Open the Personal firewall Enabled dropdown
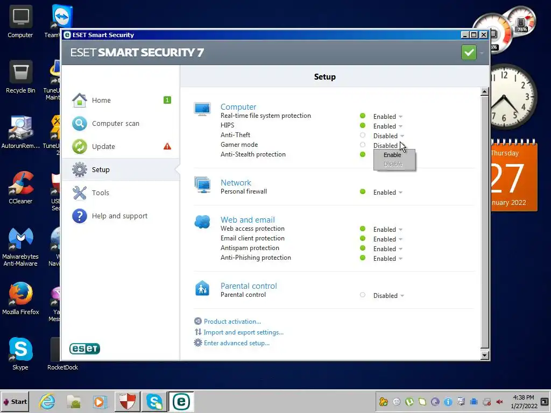This screenshot has width=551, height=413. pos(388,193)
